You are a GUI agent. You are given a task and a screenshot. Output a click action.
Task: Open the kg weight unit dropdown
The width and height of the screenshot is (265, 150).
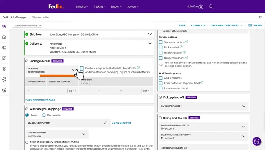click(x=72, y=91)
